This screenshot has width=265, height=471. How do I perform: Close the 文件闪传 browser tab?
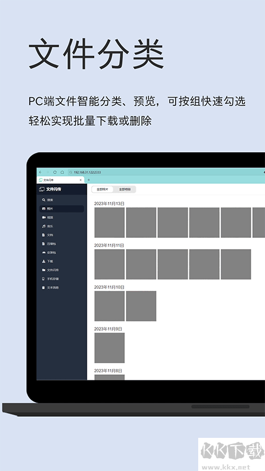pyautogui.click(x=81, y=180)
